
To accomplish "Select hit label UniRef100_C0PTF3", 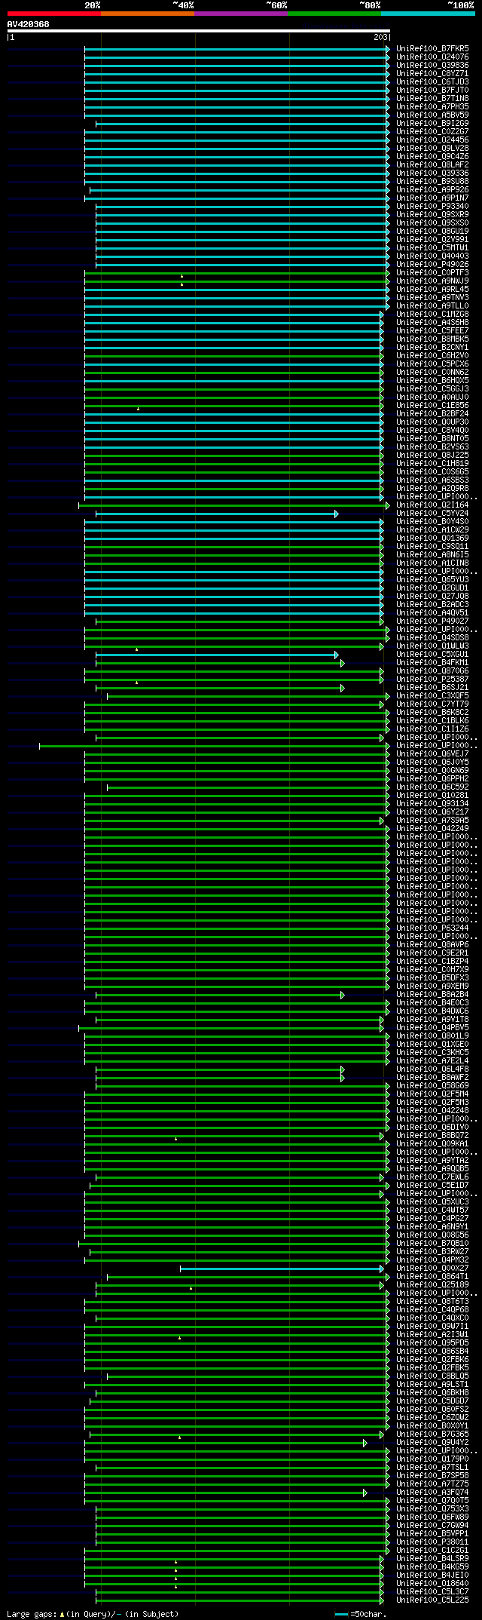I will (x=432, y=273).
